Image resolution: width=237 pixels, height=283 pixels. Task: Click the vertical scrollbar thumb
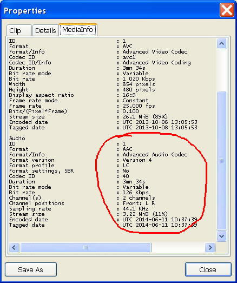[x=221, y=161]
